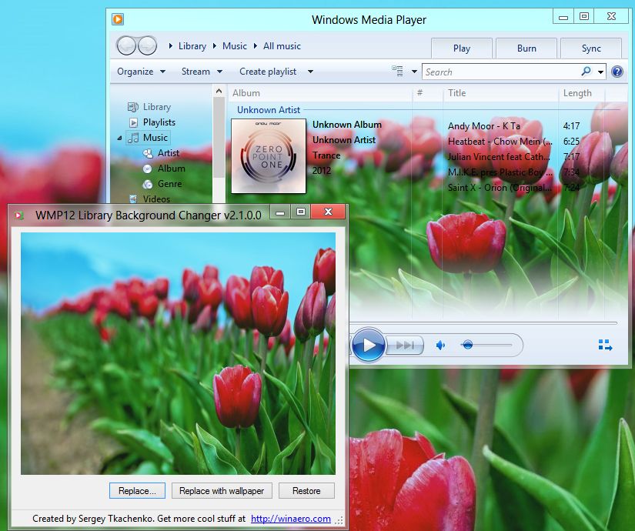Click the navigation pane scroll up arrow
This screenshot has width=635, height=531.
click(219, 91)
